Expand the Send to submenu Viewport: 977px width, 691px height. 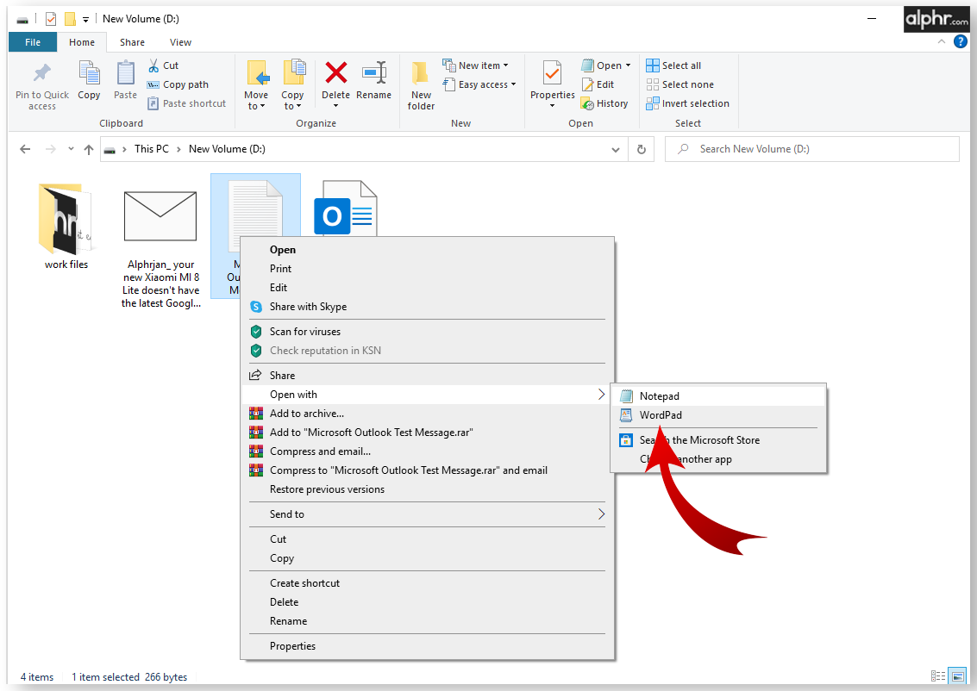[x=427, y=514]
